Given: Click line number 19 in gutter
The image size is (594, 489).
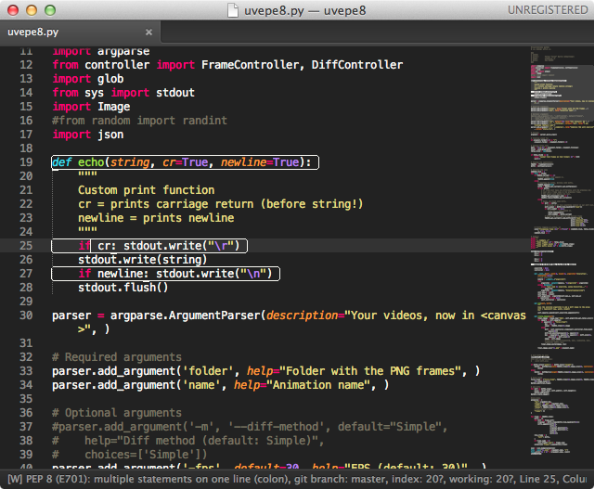Looking at the screenshot, I should pos(26,162).
